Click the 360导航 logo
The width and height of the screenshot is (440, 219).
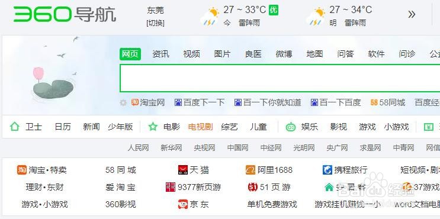tap(65, 14)
